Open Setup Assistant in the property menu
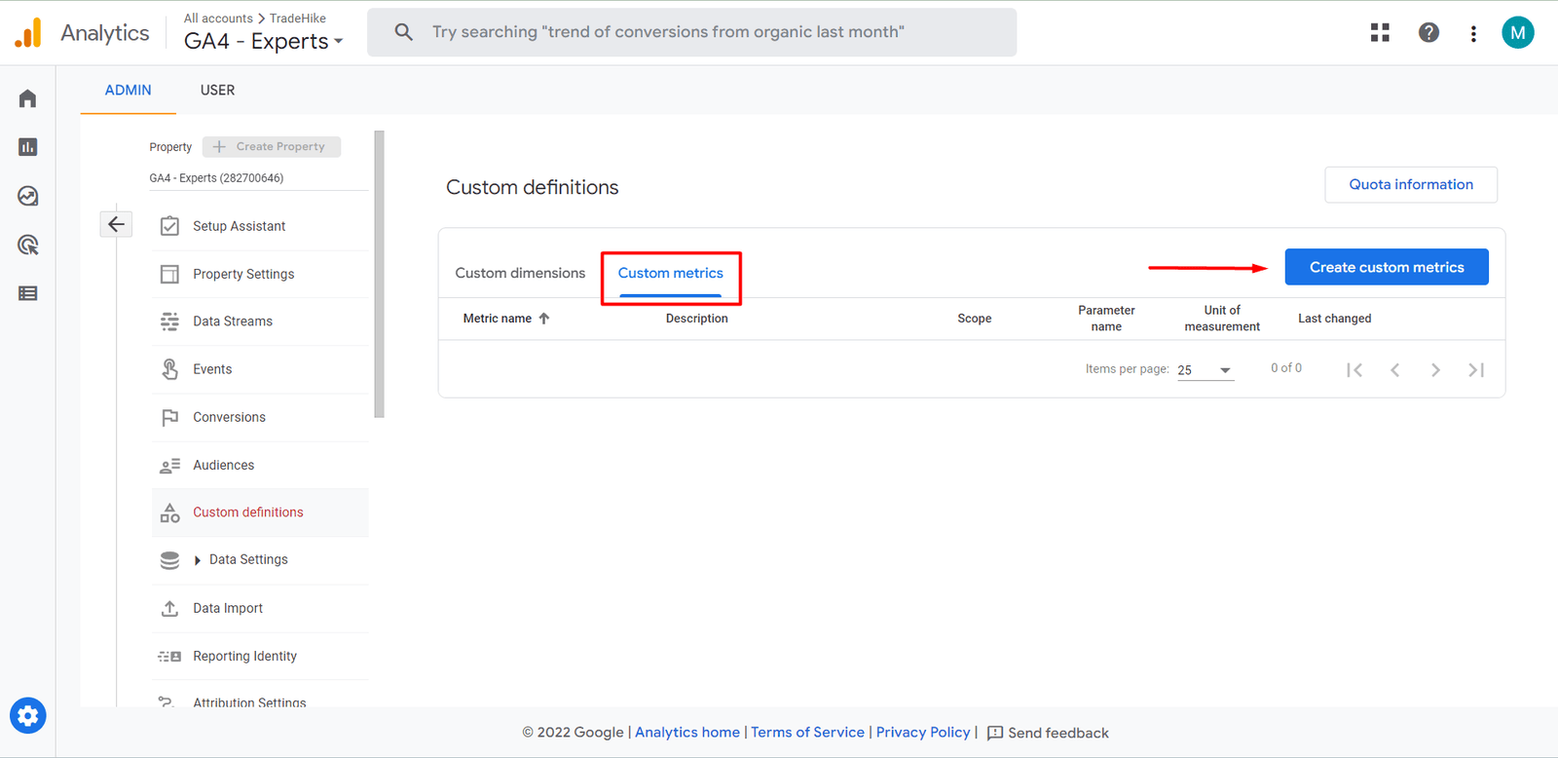Viewport: 1558px width, 758px height. coord(239,226)
